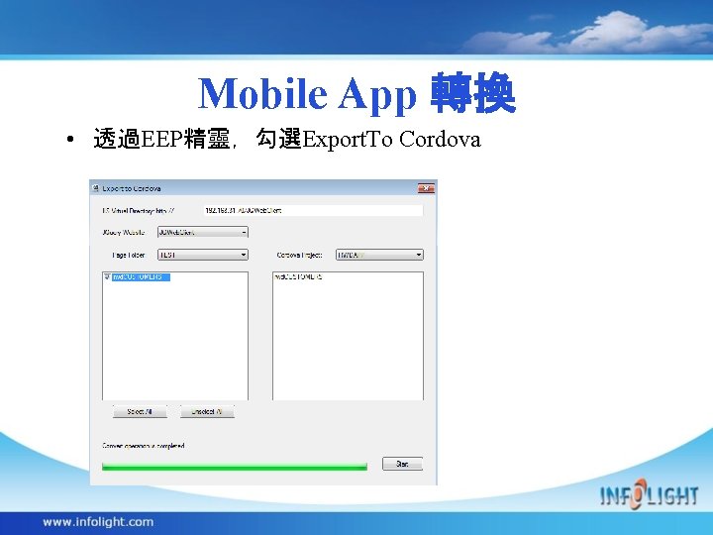Click the Infolight logo
Image resolution: width=713 pixels, height=535 pixels.
coord(649,494)
